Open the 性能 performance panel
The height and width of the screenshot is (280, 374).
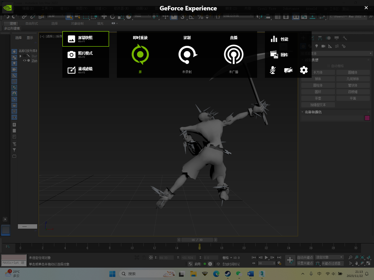(x=279, y=39)
